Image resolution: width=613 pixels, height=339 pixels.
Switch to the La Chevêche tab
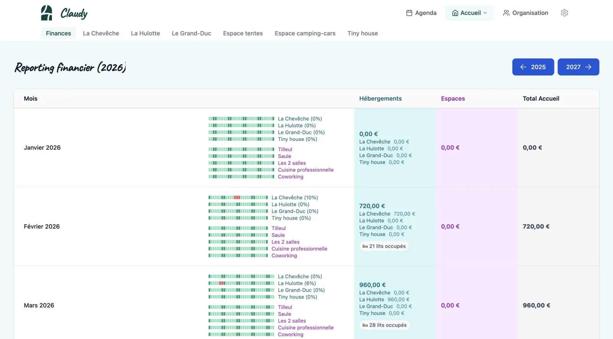pos(101,33)
